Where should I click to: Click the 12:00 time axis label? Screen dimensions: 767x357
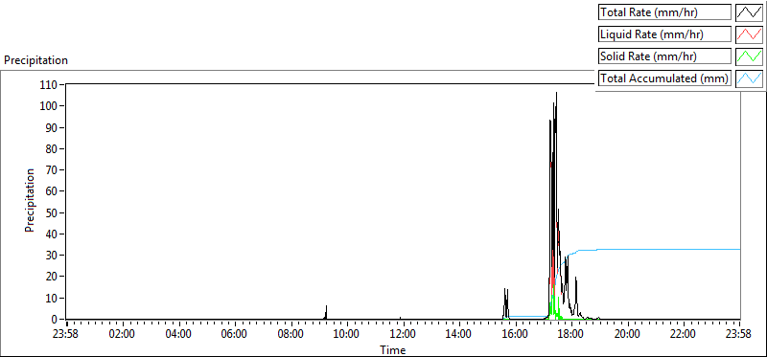pos(403,334)
